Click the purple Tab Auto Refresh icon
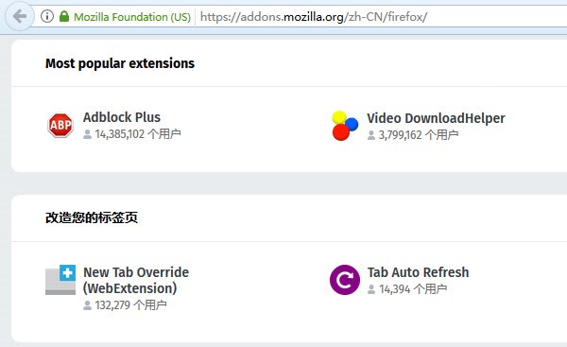567x347 pixels. [345, 280]
